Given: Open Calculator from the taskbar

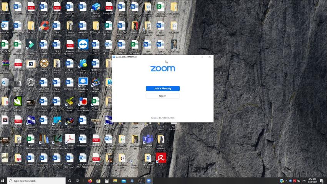Looking at the screenshot, I should pos(107,181).
